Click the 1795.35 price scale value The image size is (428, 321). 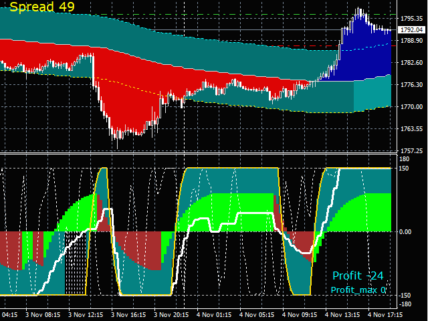tap(412, 19)
